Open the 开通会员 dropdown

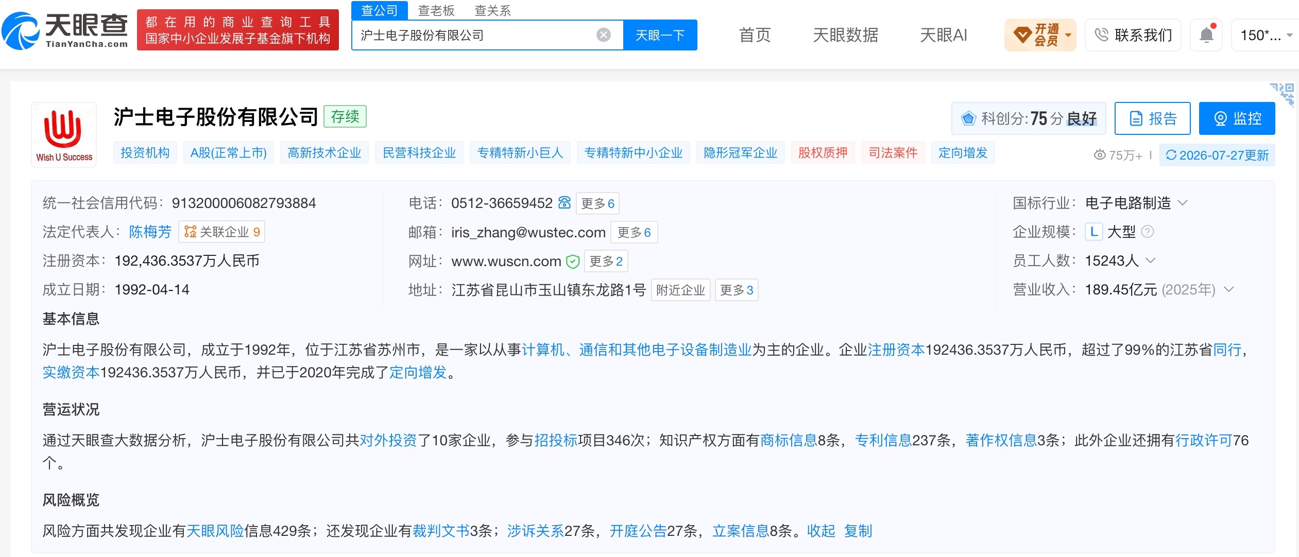pos(1040,35)
